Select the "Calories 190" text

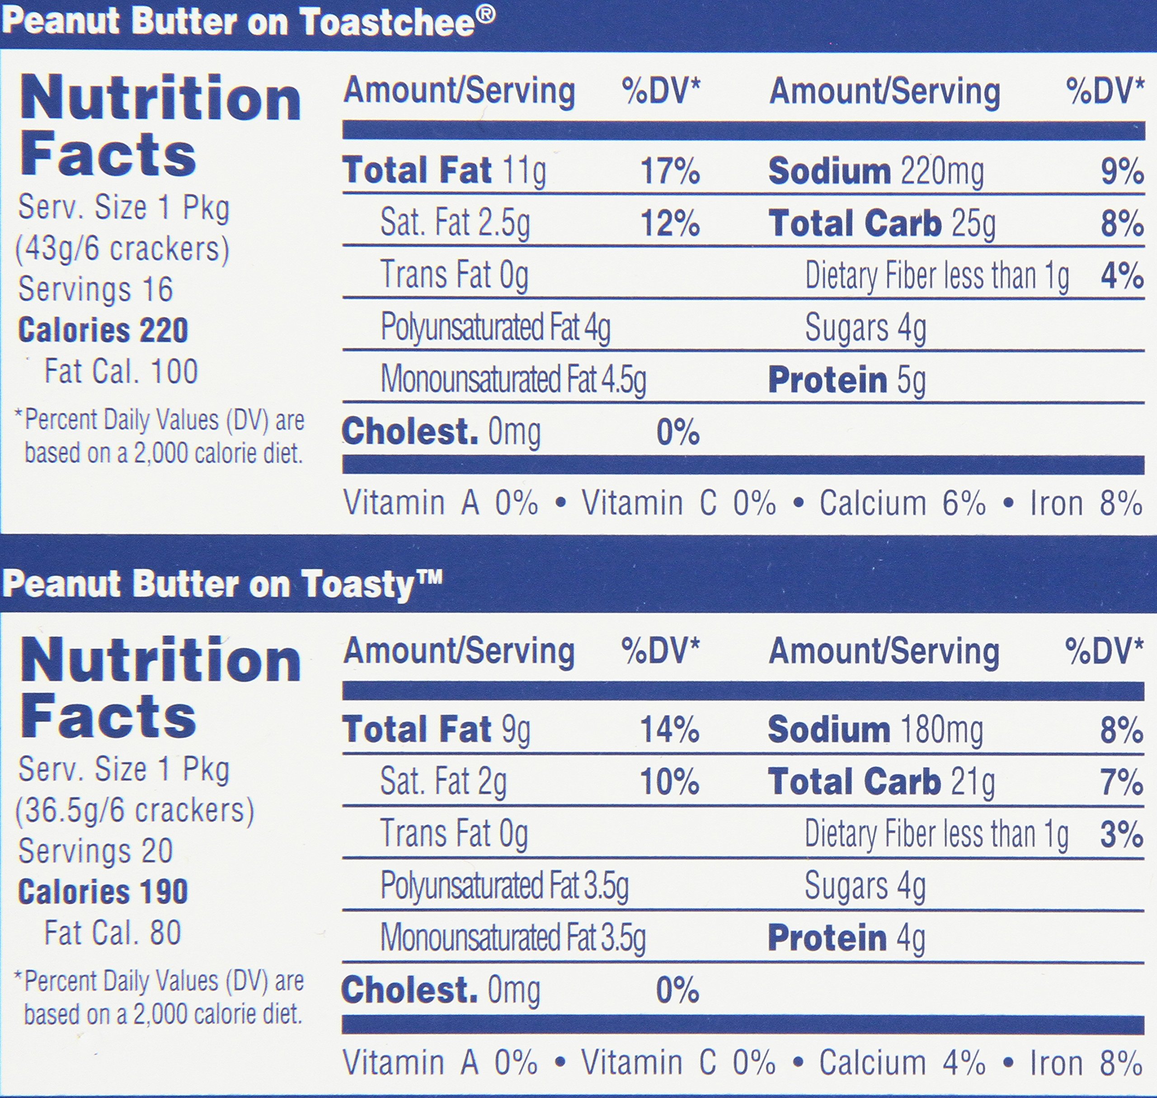(x=103, y=891)
